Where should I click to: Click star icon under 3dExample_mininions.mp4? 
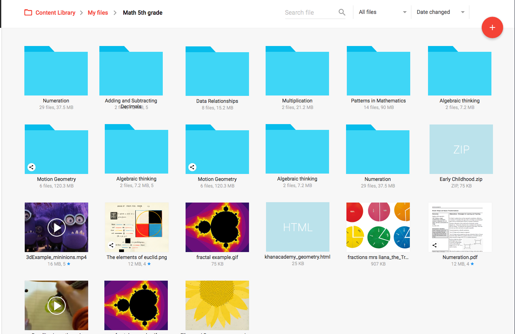(x=69, y=264)
